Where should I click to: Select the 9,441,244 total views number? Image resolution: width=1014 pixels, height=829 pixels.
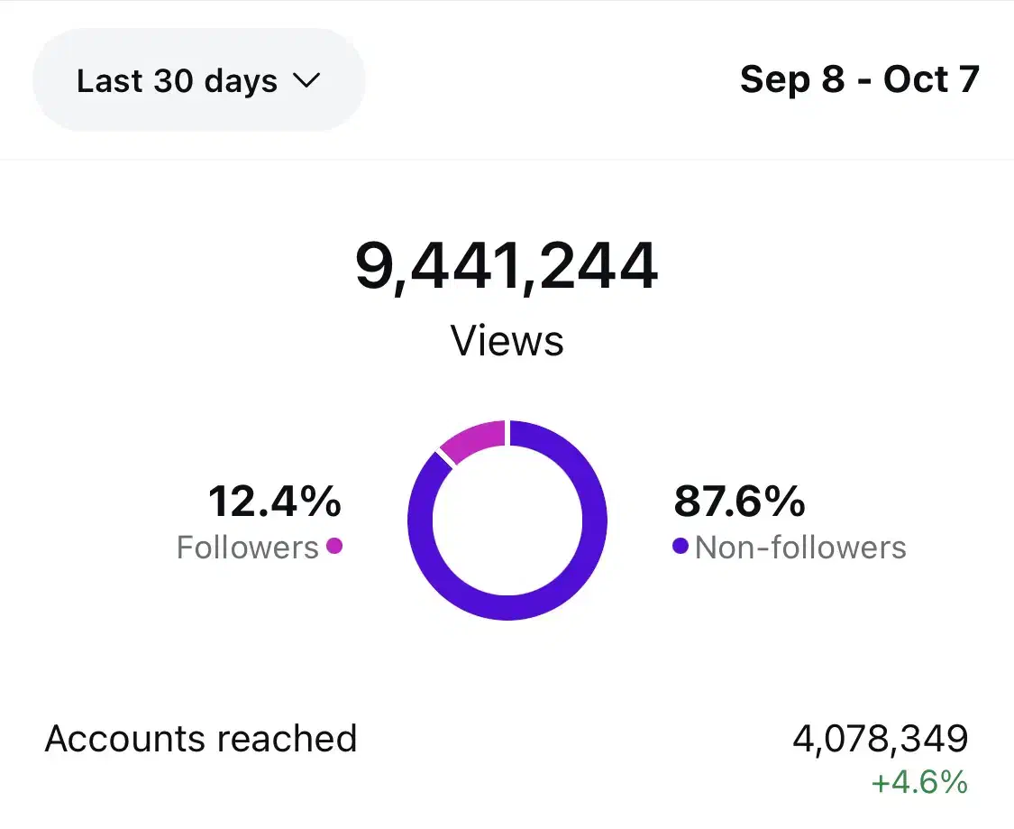(507, 267)
